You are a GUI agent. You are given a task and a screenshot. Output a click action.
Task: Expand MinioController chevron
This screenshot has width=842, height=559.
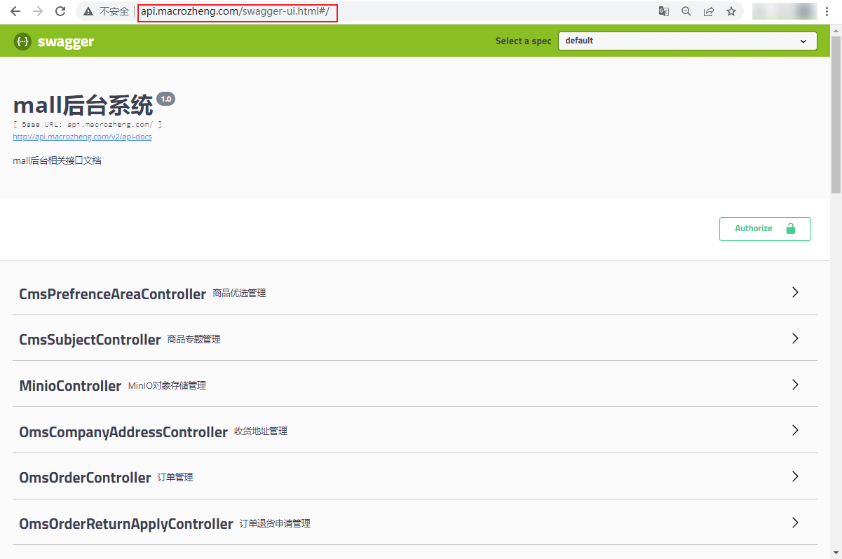click(795, 385)
